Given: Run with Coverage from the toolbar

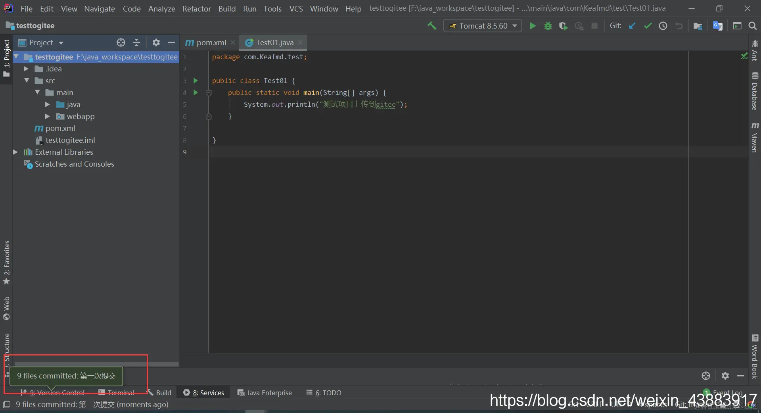Looking at the screenshot, I should point(563,26).
